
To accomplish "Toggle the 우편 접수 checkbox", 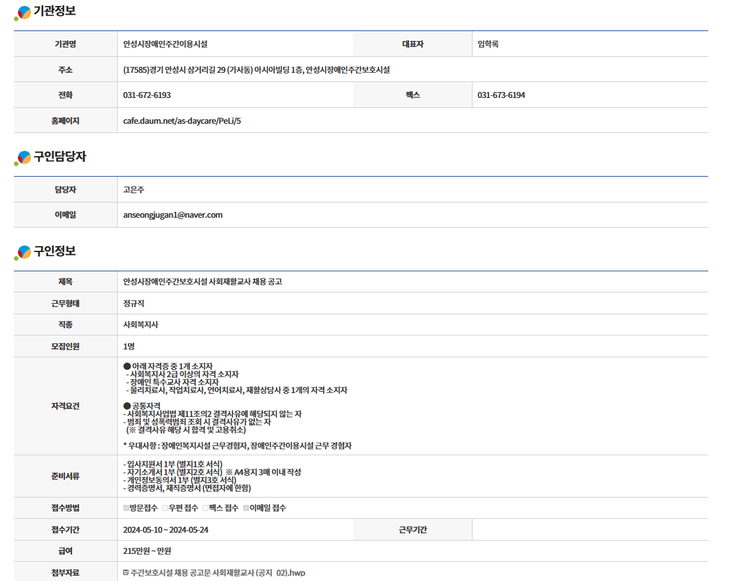I will (x=165, y=508).
